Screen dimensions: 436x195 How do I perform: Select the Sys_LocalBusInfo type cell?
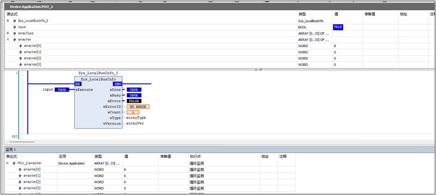[x=311, y=21]
